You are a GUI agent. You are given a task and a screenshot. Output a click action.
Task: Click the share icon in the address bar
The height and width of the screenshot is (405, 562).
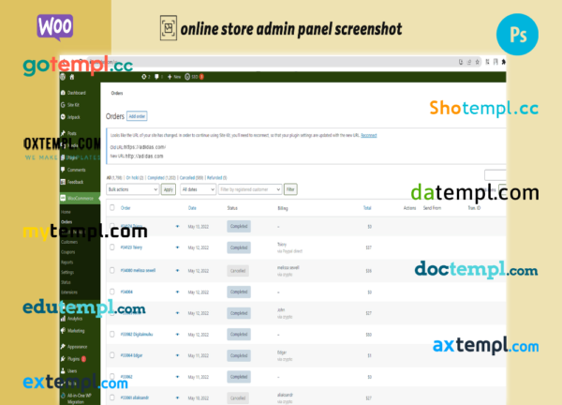(x=469, y=62)
